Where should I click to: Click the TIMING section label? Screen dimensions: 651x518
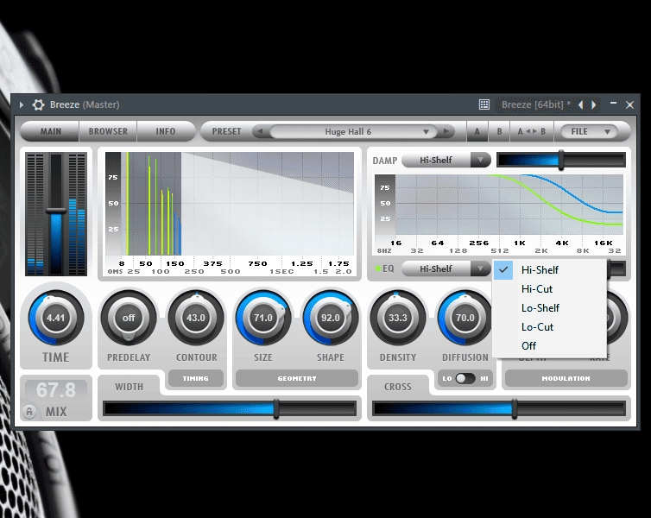tap(195, 378)
